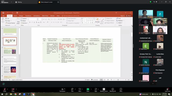
Task: Open Transitions ribbon tab
Action: 28,16
